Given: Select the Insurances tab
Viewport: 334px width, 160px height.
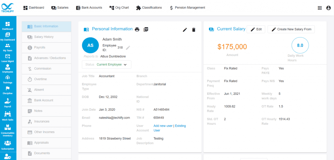Looking at the screenshot, I should (46, 122).
